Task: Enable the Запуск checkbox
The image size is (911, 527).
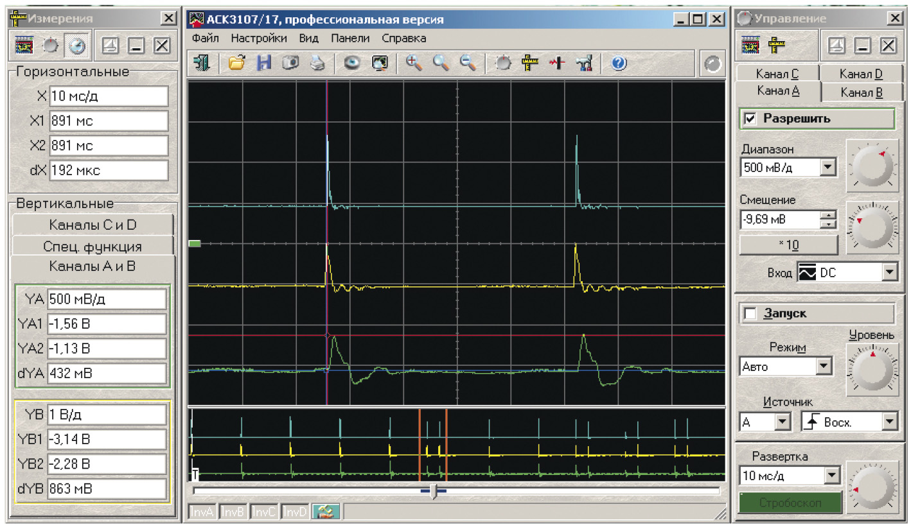Action: (x=750, y=314)
